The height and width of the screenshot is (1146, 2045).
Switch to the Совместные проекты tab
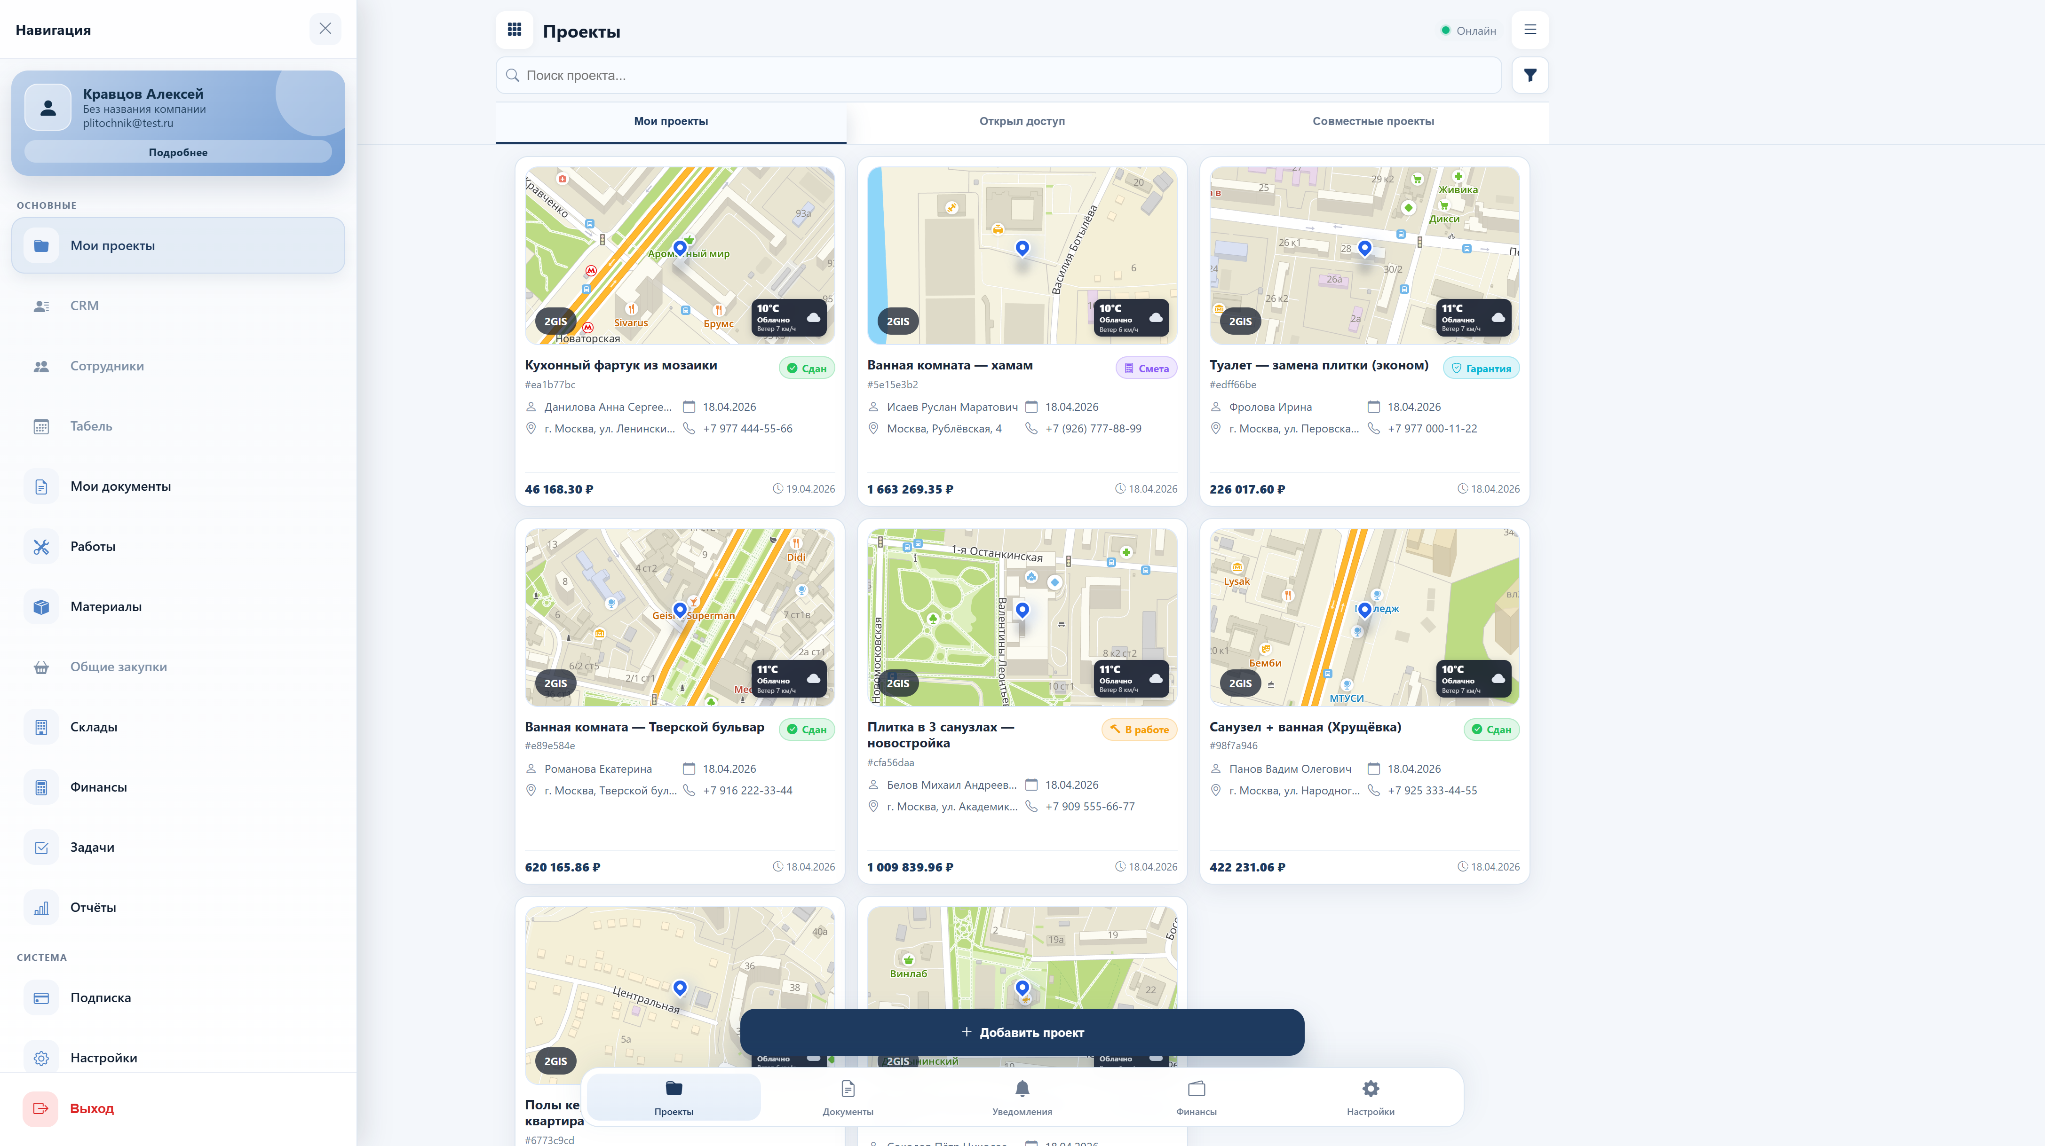[1372, 121]
